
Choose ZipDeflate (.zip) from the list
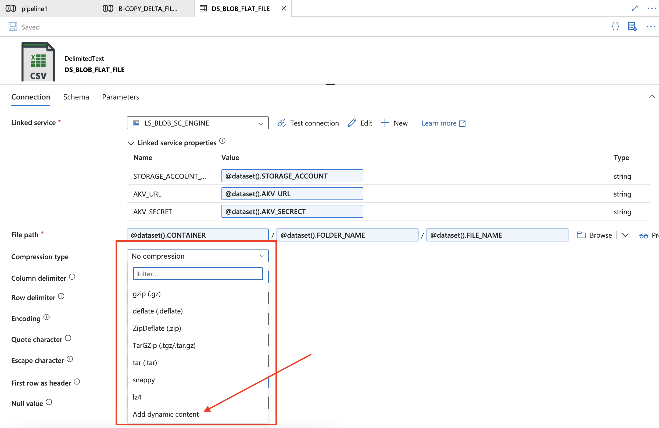(x=157, y=328)
